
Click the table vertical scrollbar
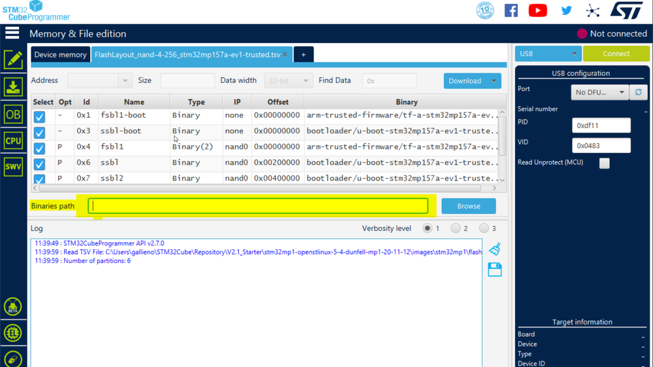click(502, 136)
